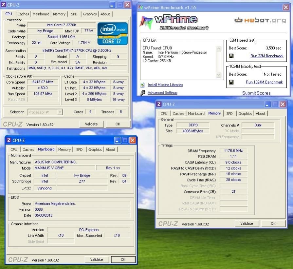Click Validate in the Memory window
This screenshot has height=269, width=293.
(247, 223)
